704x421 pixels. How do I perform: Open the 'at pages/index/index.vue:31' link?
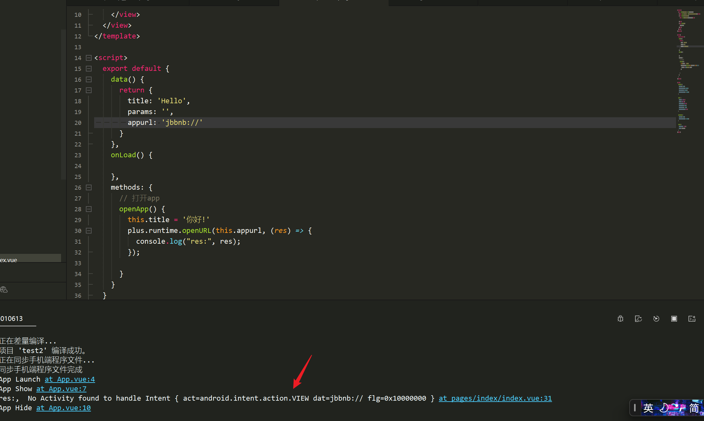tap(495, 398)
